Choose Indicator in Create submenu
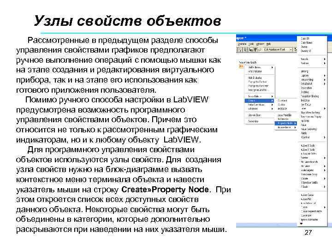This screenshot has width=332, height=249. tap(282, 109)
